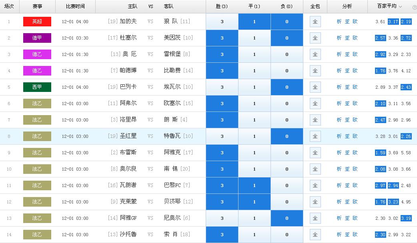Click odds value 3.61 in 加的夫 row
This screenshot has width=417, height=243.
pos(380,22)
